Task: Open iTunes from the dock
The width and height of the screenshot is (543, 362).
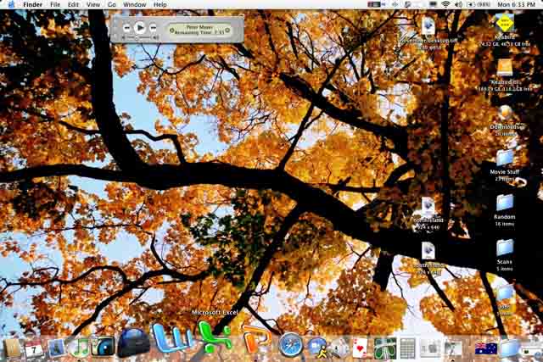Action: click(80, 347)
